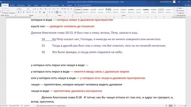The image size is (191, 107).
Task: Align text left
Action: pos(50,12)
